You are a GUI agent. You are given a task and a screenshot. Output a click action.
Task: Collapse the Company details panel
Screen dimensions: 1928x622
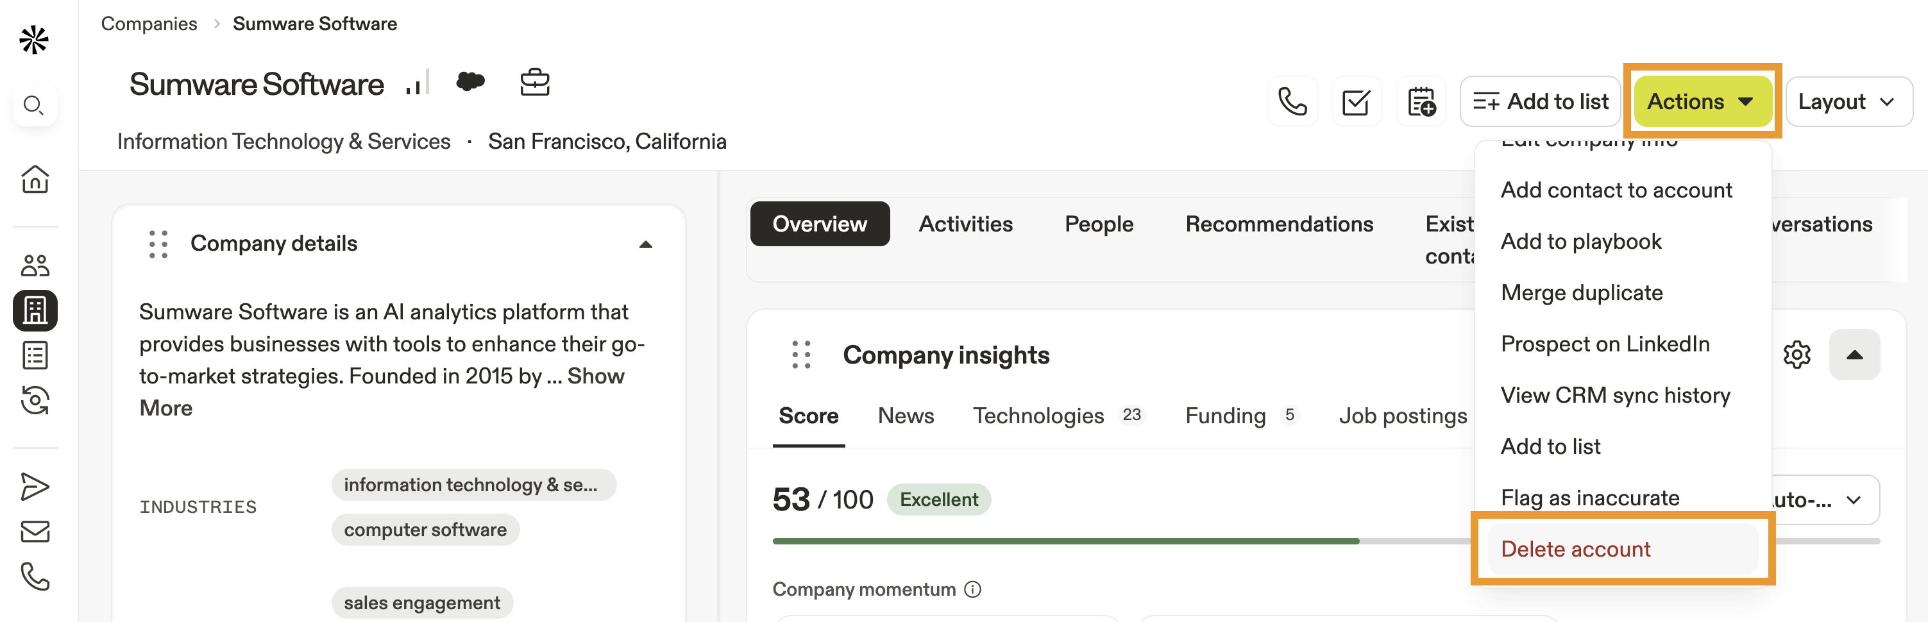(645, 244)
